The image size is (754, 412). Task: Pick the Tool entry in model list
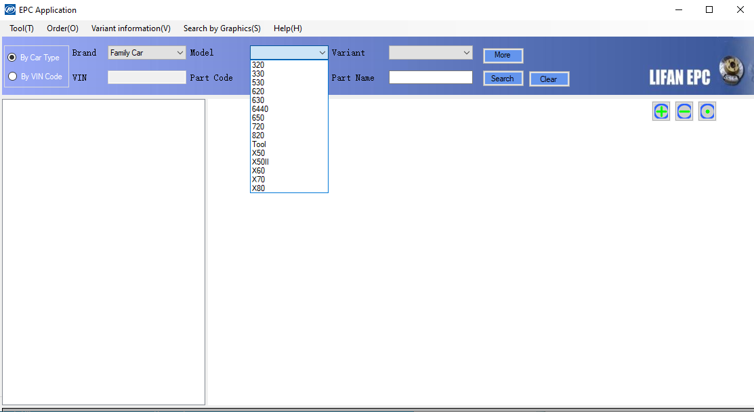click(289, 144)
